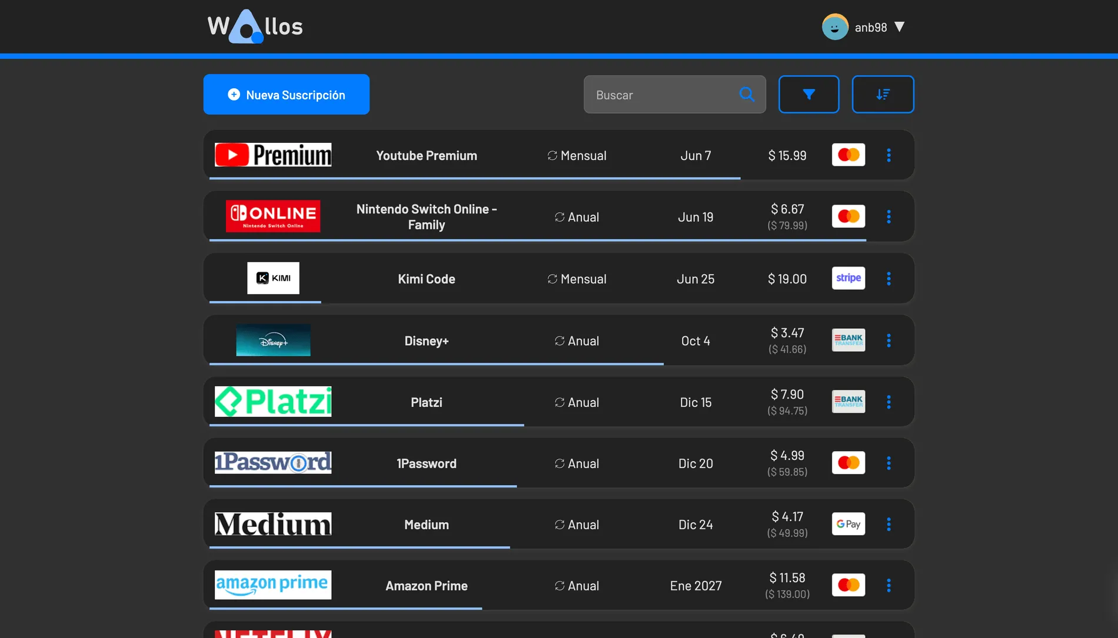Click the Jun 25 payment date

pyautogui.click(x=696, y=279)
